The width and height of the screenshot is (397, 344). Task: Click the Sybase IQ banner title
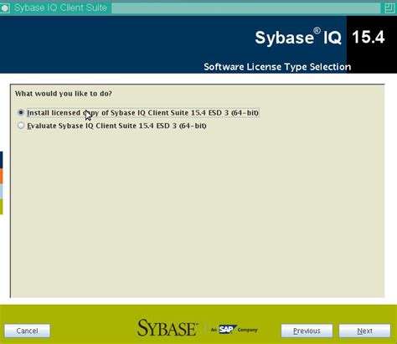point(298,37)
